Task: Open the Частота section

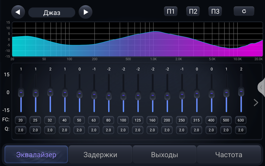Action: [228, 154]
